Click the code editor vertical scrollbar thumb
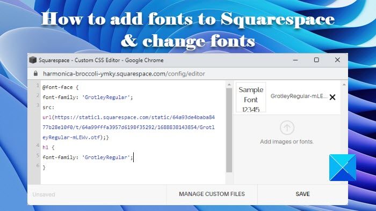The image size is (376, 211). pos(229,130)
